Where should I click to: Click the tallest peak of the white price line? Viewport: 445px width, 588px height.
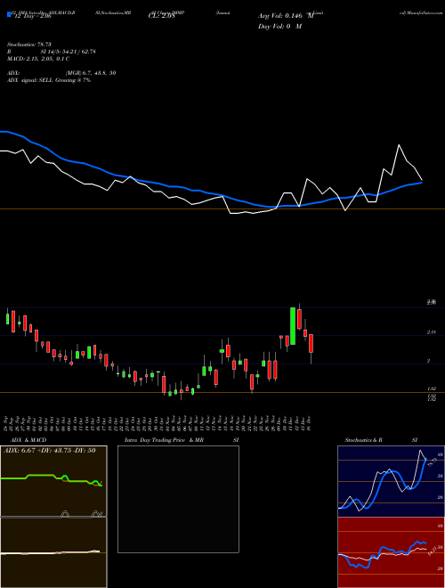(x=399, y=145)
